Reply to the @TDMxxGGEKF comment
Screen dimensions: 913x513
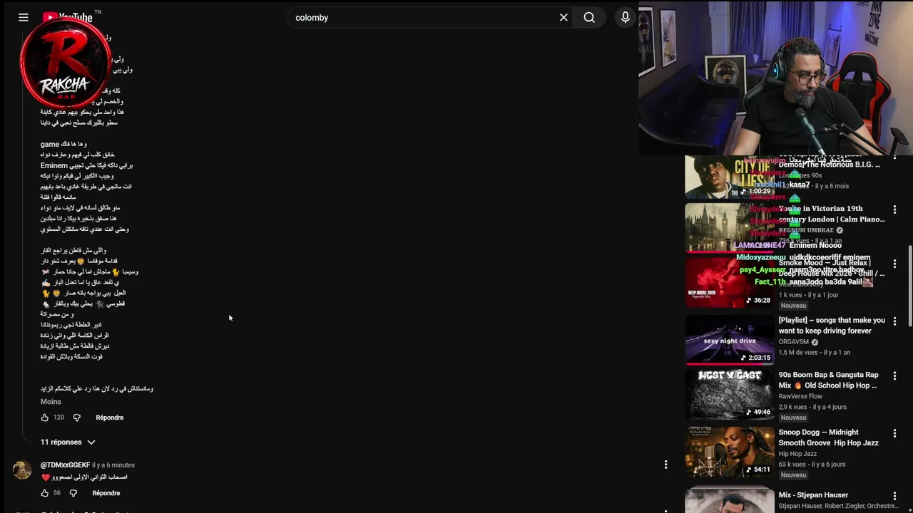click(x=106, y=493)
